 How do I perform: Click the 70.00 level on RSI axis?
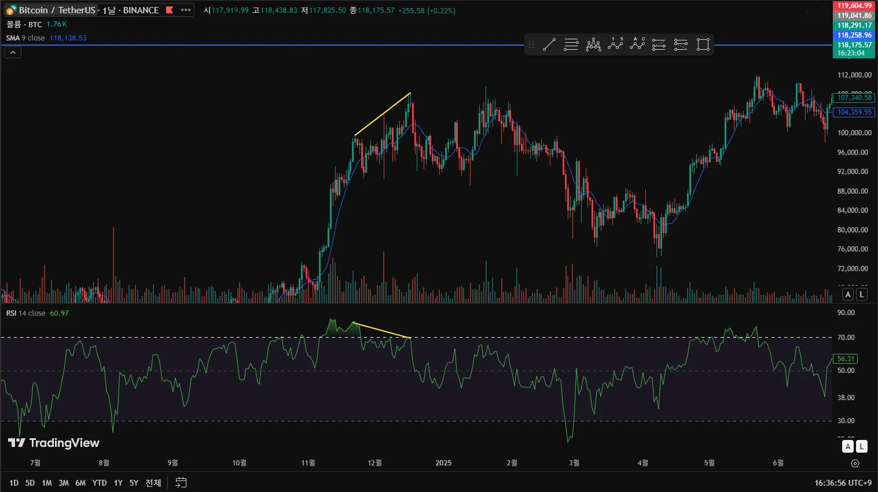click(x=846, y=338)
